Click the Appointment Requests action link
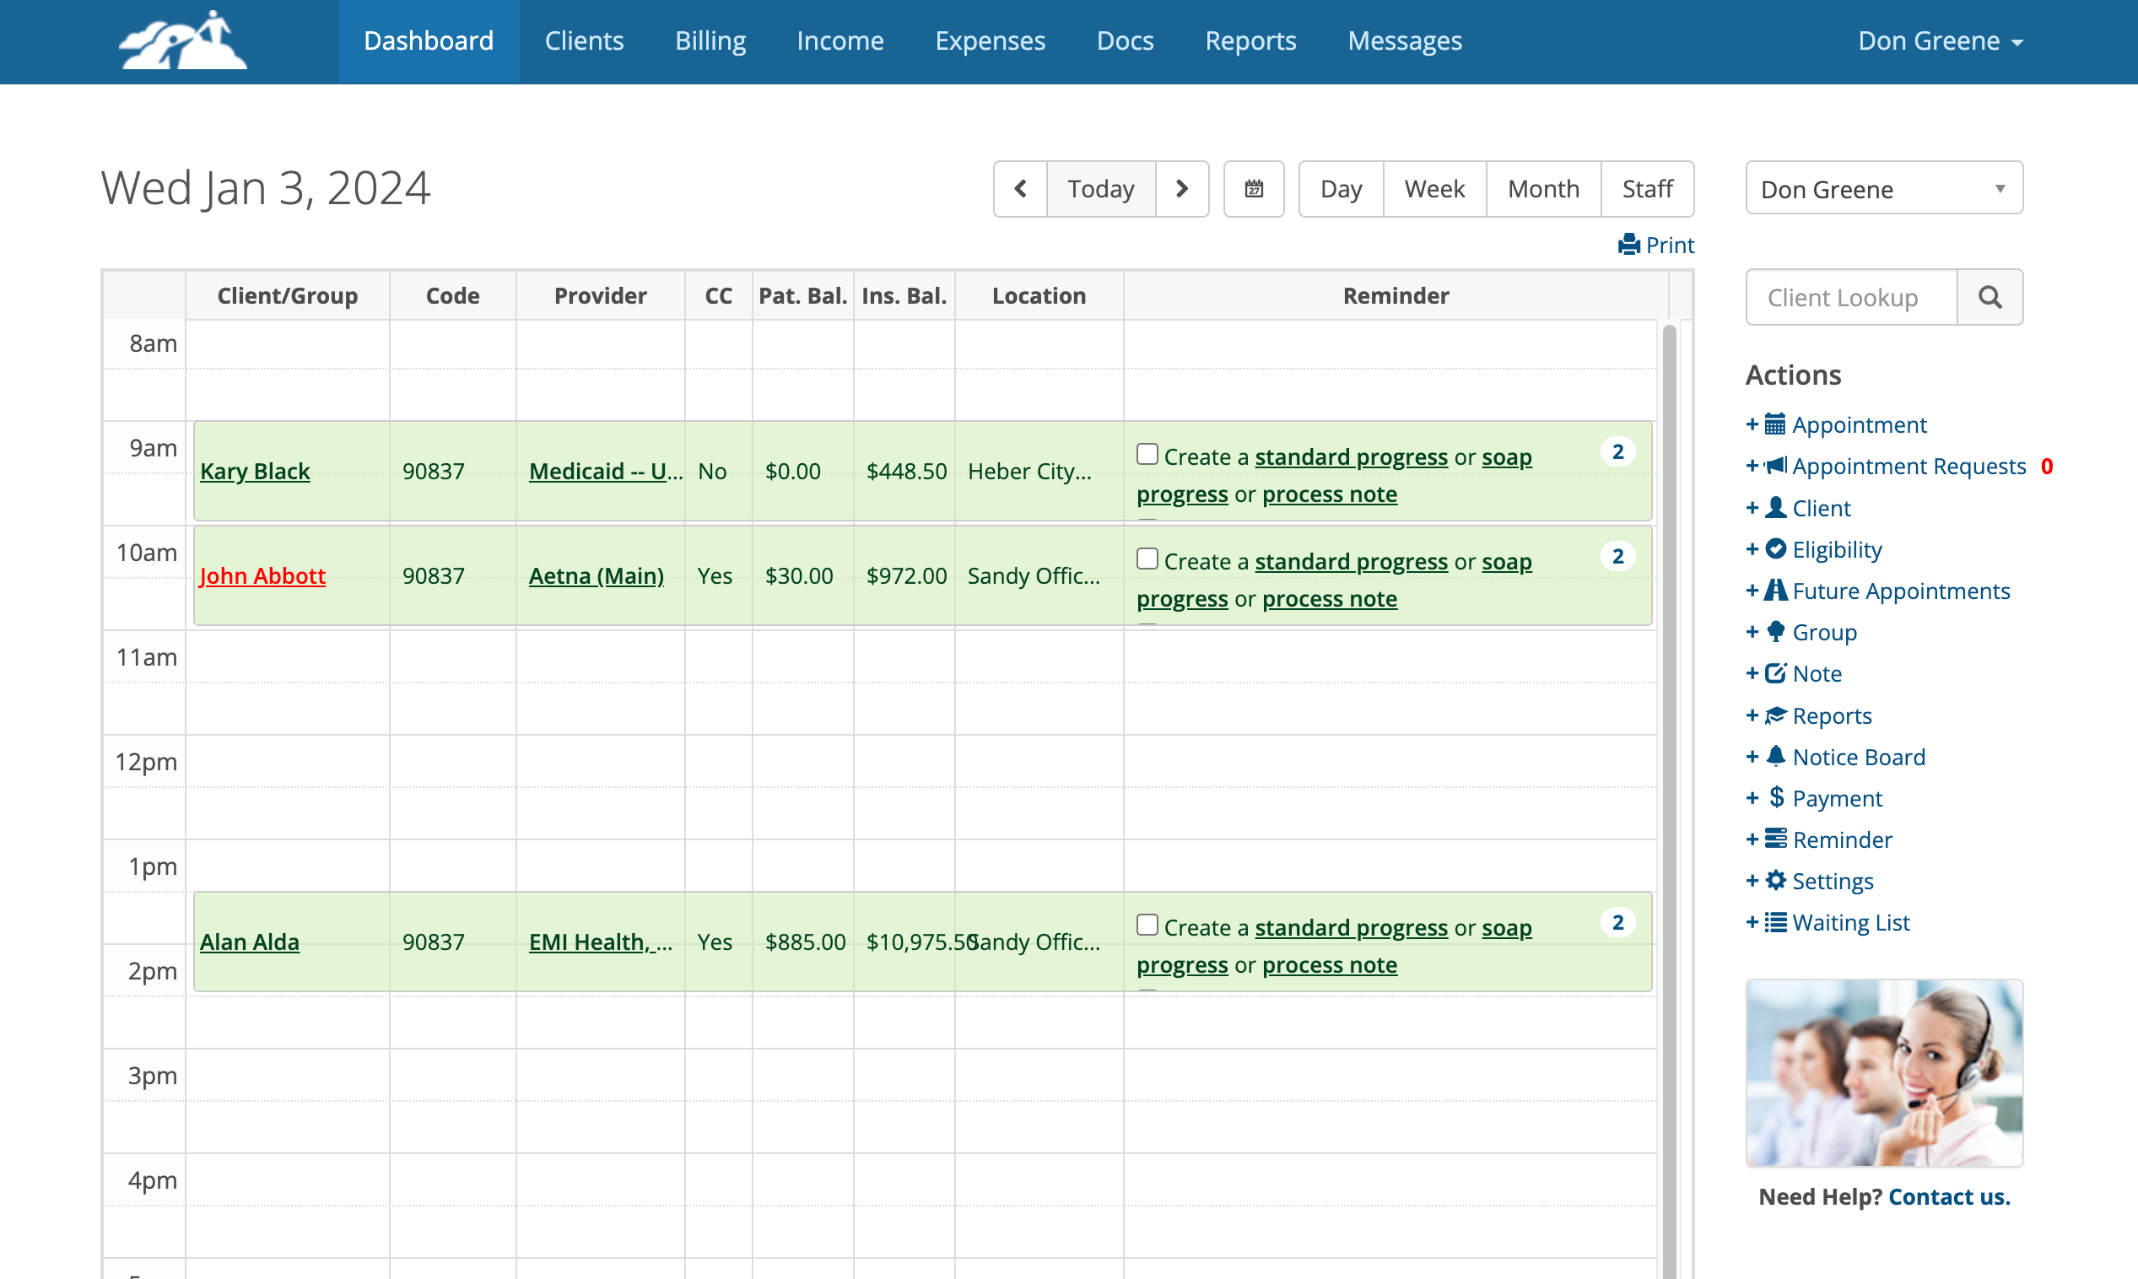 1909,467
